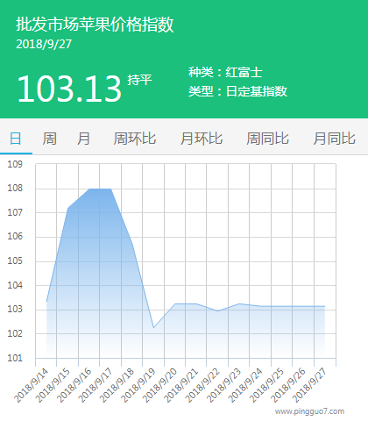Open the 月环比 tab
This screenshot has height=421, width=368.
click(x=202, y=139)
